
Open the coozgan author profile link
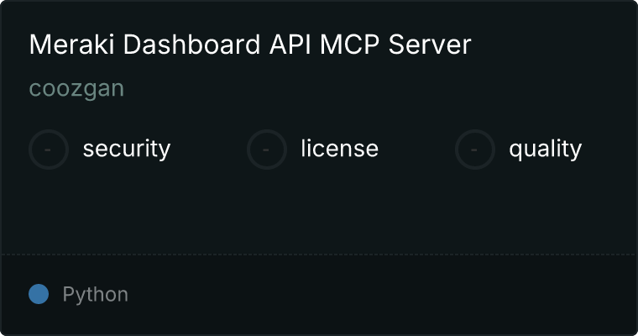coord(76,89)
